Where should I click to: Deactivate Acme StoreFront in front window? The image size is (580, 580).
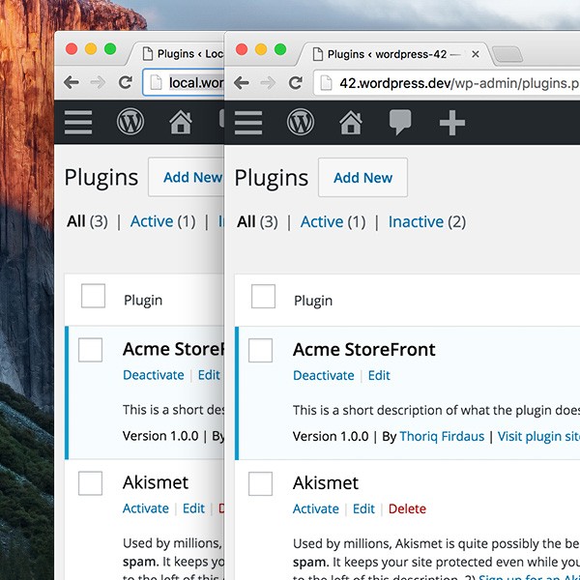(x=323, y=375)
